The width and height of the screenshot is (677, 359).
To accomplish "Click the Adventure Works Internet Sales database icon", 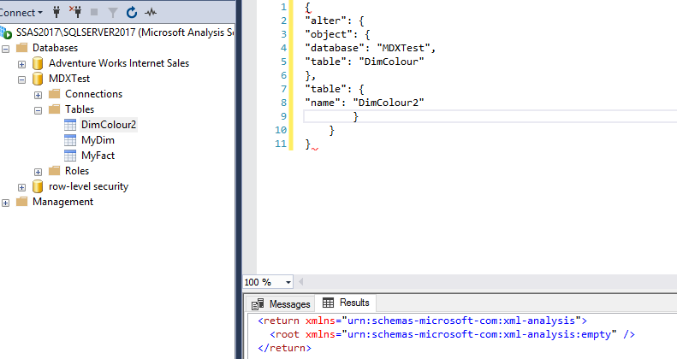I will pyautogui.click(x=38, y=63).
